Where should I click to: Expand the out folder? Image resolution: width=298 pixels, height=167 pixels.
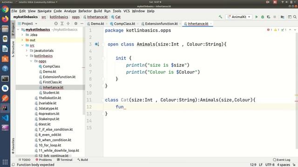[x=22, y=40]
